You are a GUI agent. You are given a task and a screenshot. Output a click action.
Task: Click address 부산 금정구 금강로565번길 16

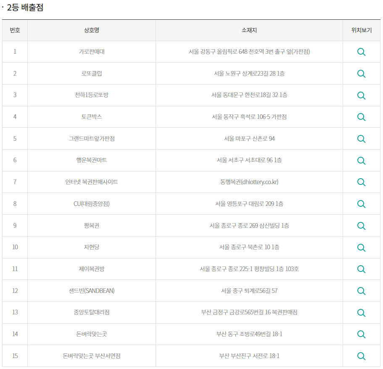tap(236, 312)
